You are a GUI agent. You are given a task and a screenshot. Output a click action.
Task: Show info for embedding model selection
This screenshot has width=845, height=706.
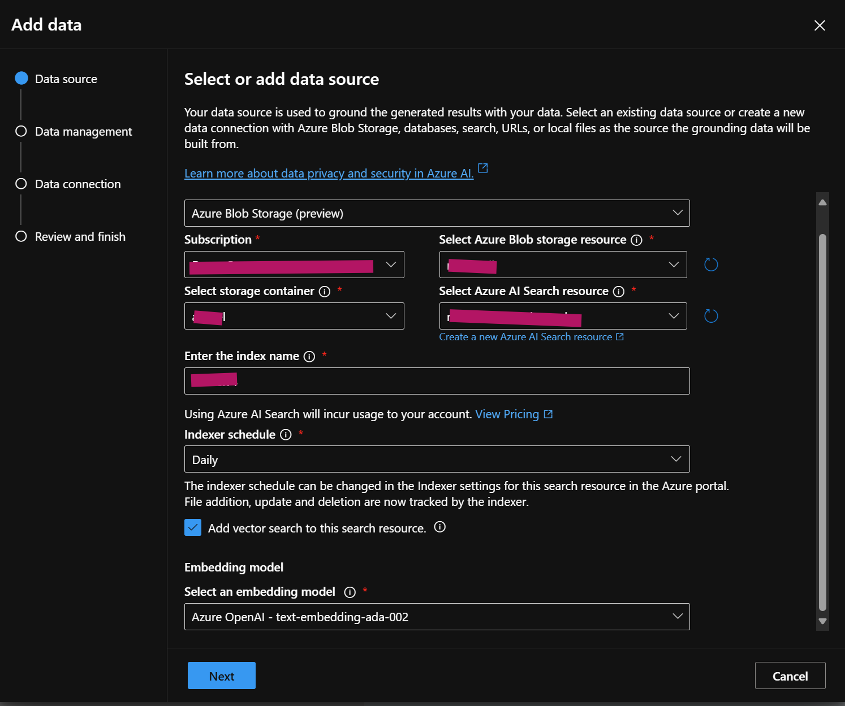[x=350, y=592]
